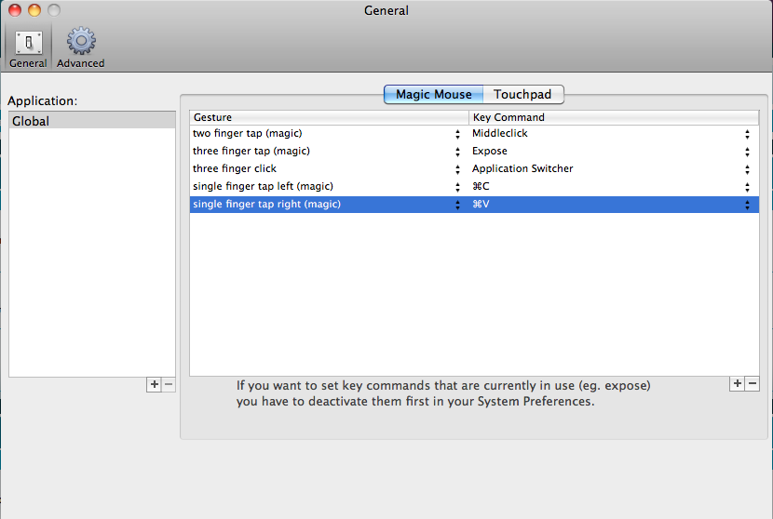Add a new application with plus button
The image size is (773, 519).
coord(154,384)
